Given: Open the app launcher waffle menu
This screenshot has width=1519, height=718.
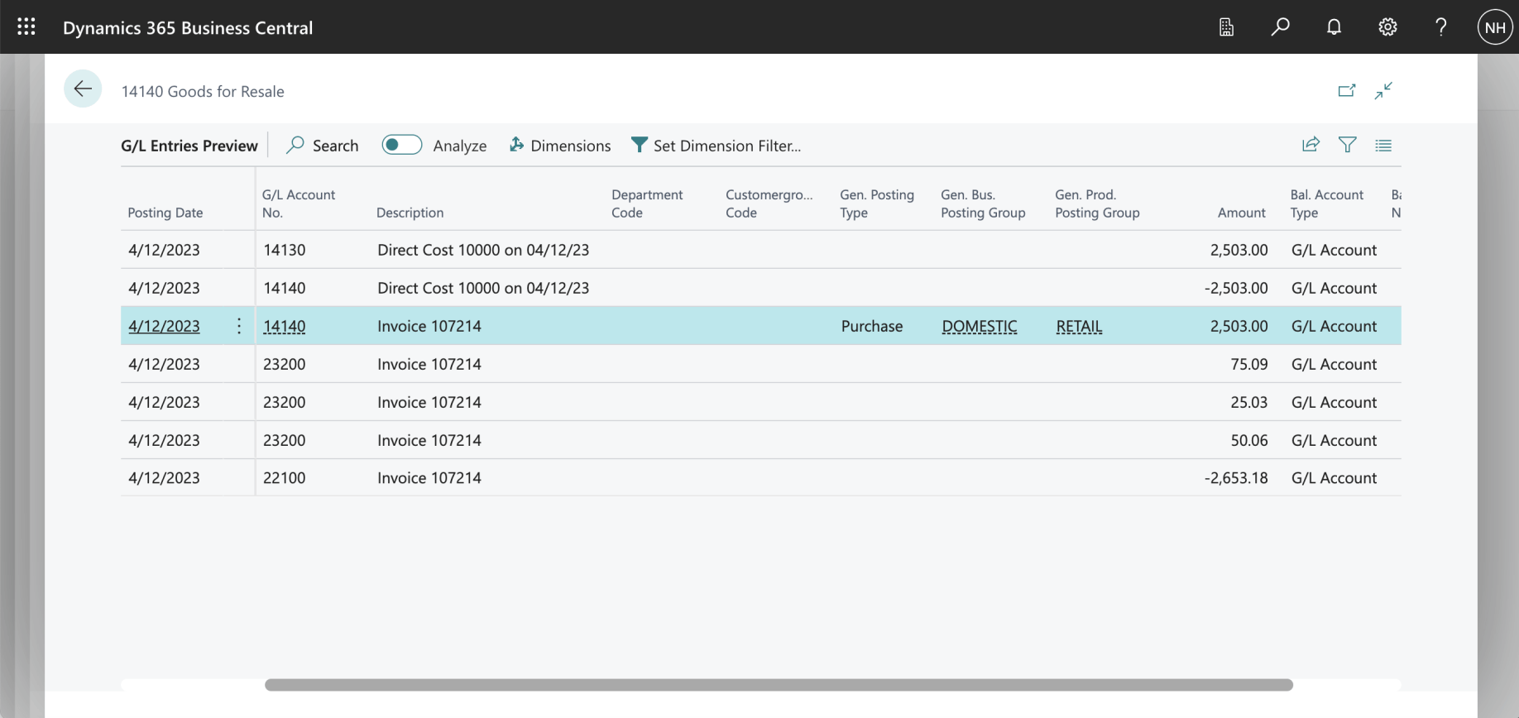Looking at the screenshot, I should coord(26,27).
